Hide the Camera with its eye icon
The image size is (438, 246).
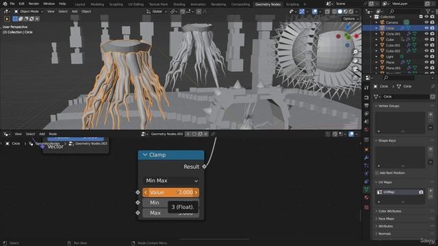click(426, 23)
